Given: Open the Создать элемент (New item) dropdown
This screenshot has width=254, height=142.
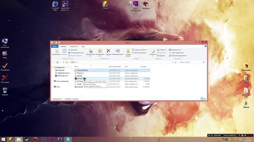Looking at the screenshot, I should pos(139,50).
